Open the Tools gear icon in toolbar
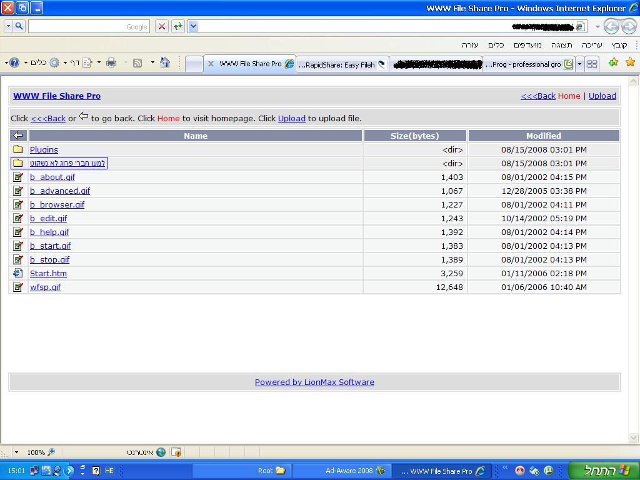Image resolution: width=640 pixels, height=480 pixels. (54, 63)
